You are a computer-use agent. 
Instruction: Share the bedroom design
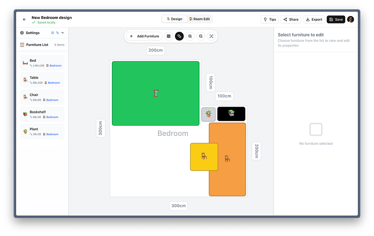291,20
